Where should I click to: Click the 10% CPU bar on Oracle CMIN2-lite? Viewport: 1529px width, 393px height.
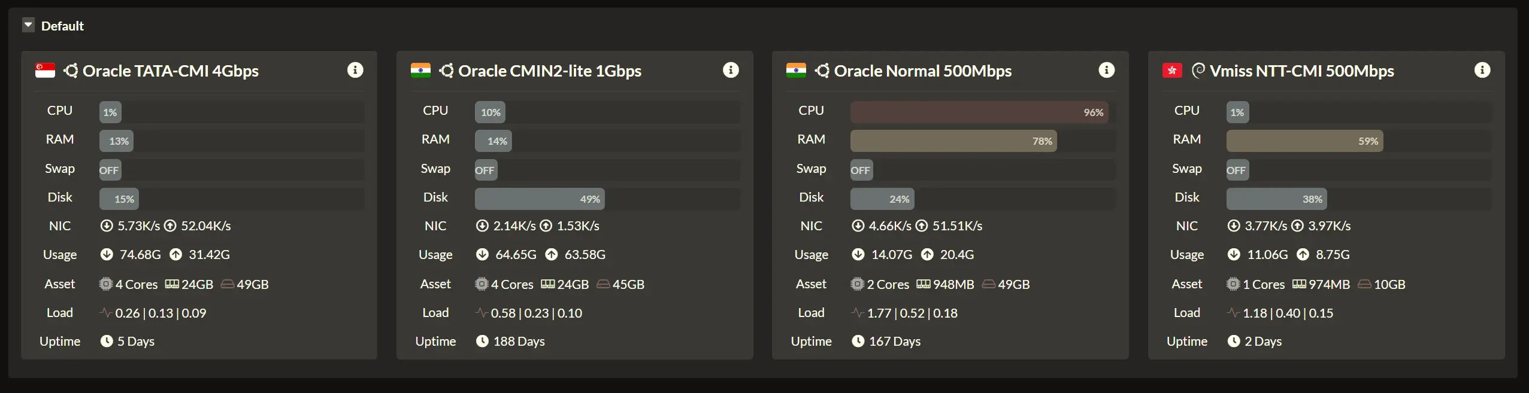point(491,112)
